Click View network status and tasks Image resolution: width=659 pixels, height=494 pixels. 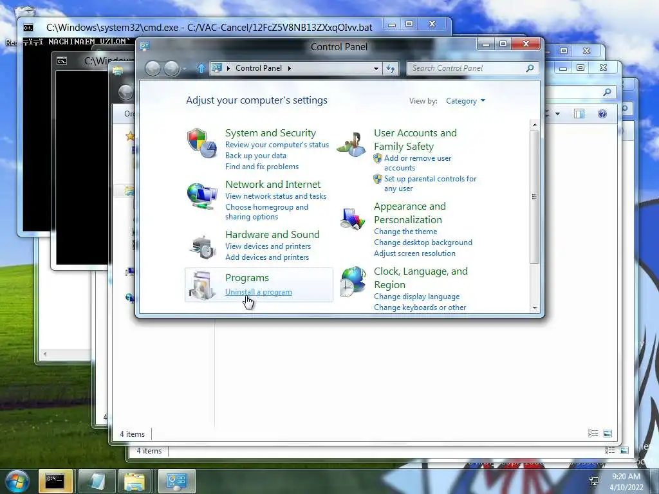tap(275, 196)
